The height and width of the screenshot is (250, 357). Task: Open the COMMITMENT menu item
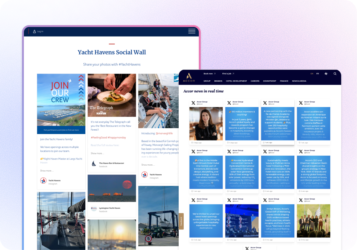270,81
